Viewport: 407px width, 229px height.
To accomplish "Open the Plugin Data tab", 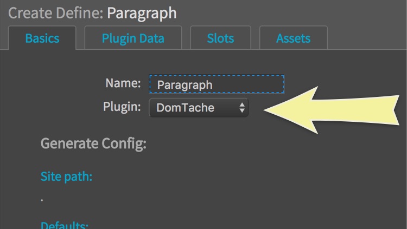I will coord(133,38).
